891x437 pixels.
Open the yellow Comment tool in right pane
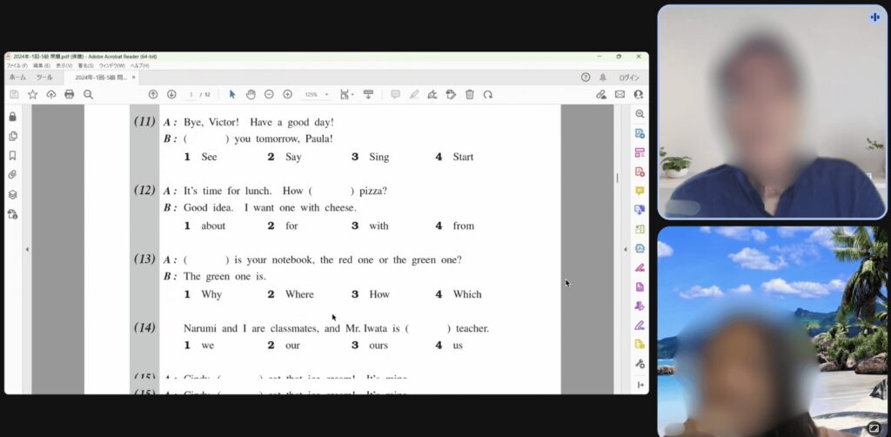pos(640,191)
